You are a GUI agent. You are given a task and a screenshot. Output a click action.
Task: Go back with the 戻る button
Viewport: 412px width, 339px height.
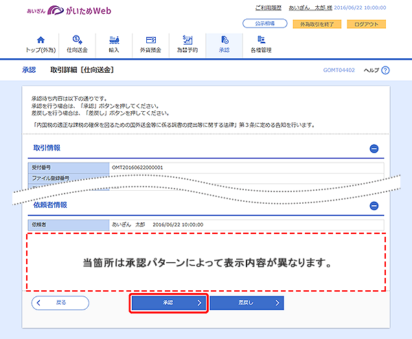60,303
